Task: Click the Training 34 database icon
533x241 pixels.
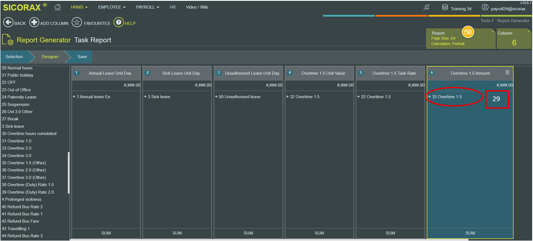Action: (x=445, y=8)
